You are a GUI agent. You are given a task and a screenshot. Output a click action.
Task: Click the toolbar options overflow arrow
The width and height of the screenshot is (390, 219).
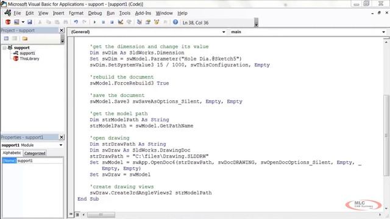pos(256,23)
